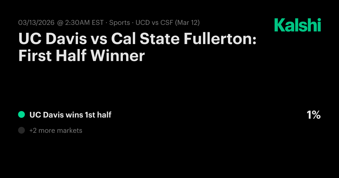The height and width of the screenshot is (178, 339).
Task: Select the UCD vs CSF breadcrumb text
Action: (x=154, y=23)
